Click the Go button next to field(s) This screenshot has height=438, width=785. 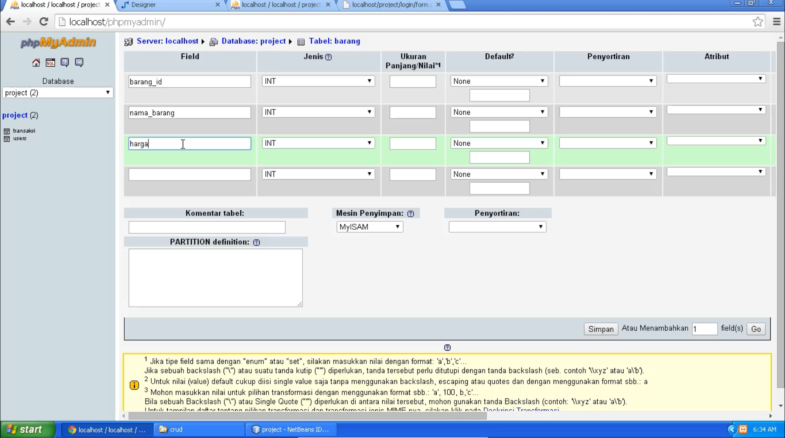756,329
